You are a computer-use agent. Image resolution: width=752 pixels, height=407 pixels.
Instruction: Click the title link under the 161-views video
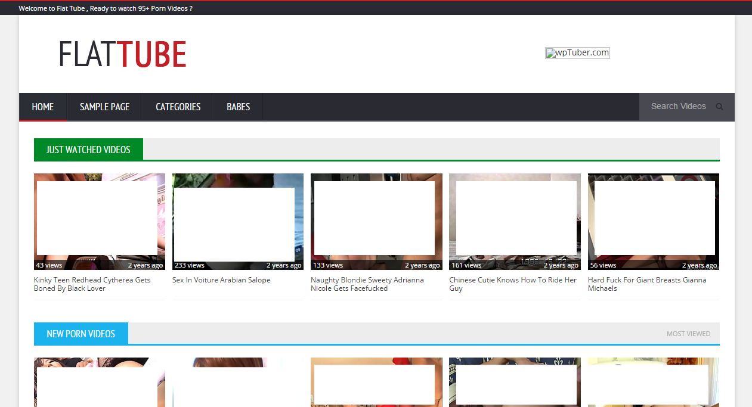[x=512, y=284]
